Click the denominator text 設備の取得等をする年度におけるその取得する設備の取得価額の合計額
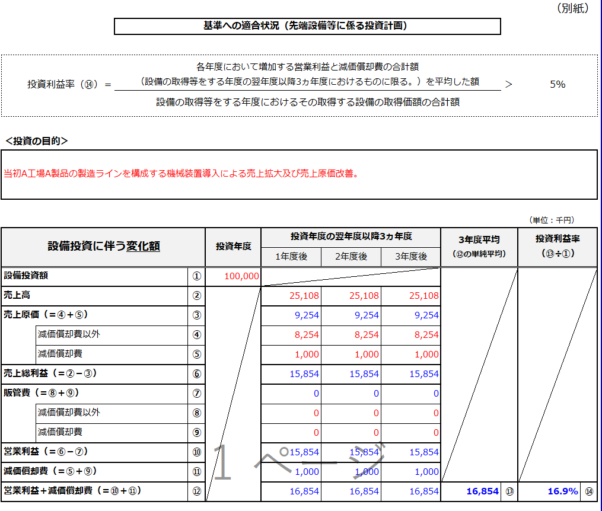 tap(308, 102)
